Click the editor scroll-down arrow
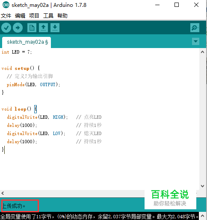This screenshot has width=207, height=220. (x=202, y=186)
